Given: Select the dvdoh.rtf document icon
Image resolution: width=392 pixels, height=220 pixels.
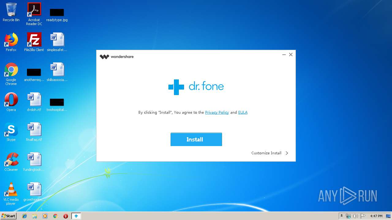Looking at the screenshot, I should pos(34,102).
